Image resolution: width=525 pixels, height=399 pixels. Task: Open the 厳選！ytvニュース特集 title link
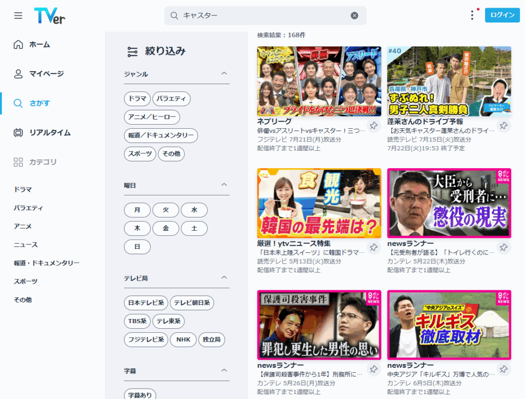coord(294,244)
